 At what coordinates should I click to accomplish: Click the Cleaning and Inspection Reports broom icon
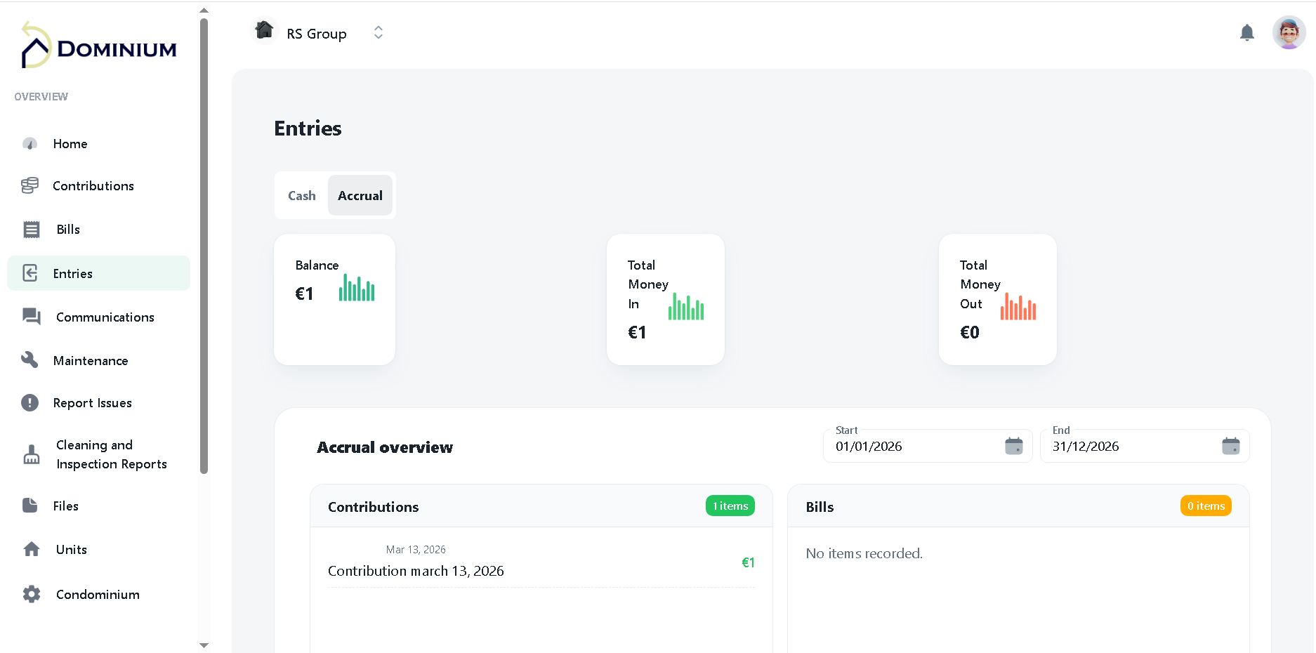pyautogui.click(x=31, y=454)
